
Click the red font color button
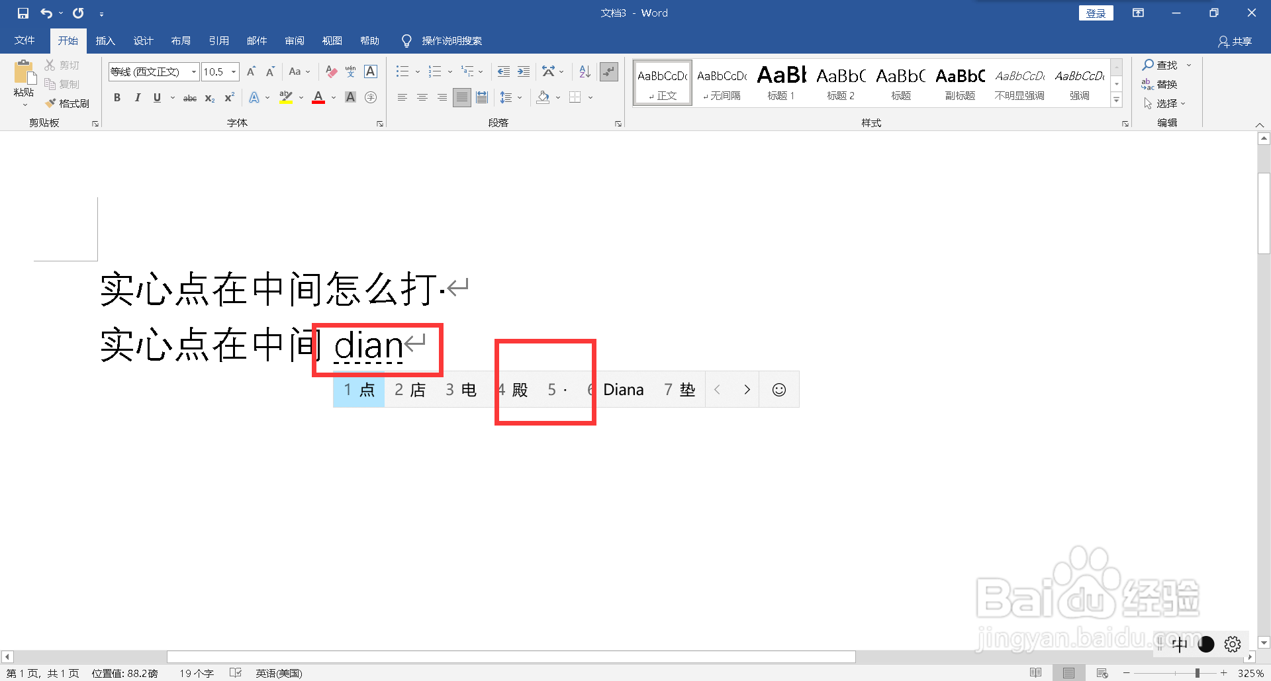click(318, 97)
